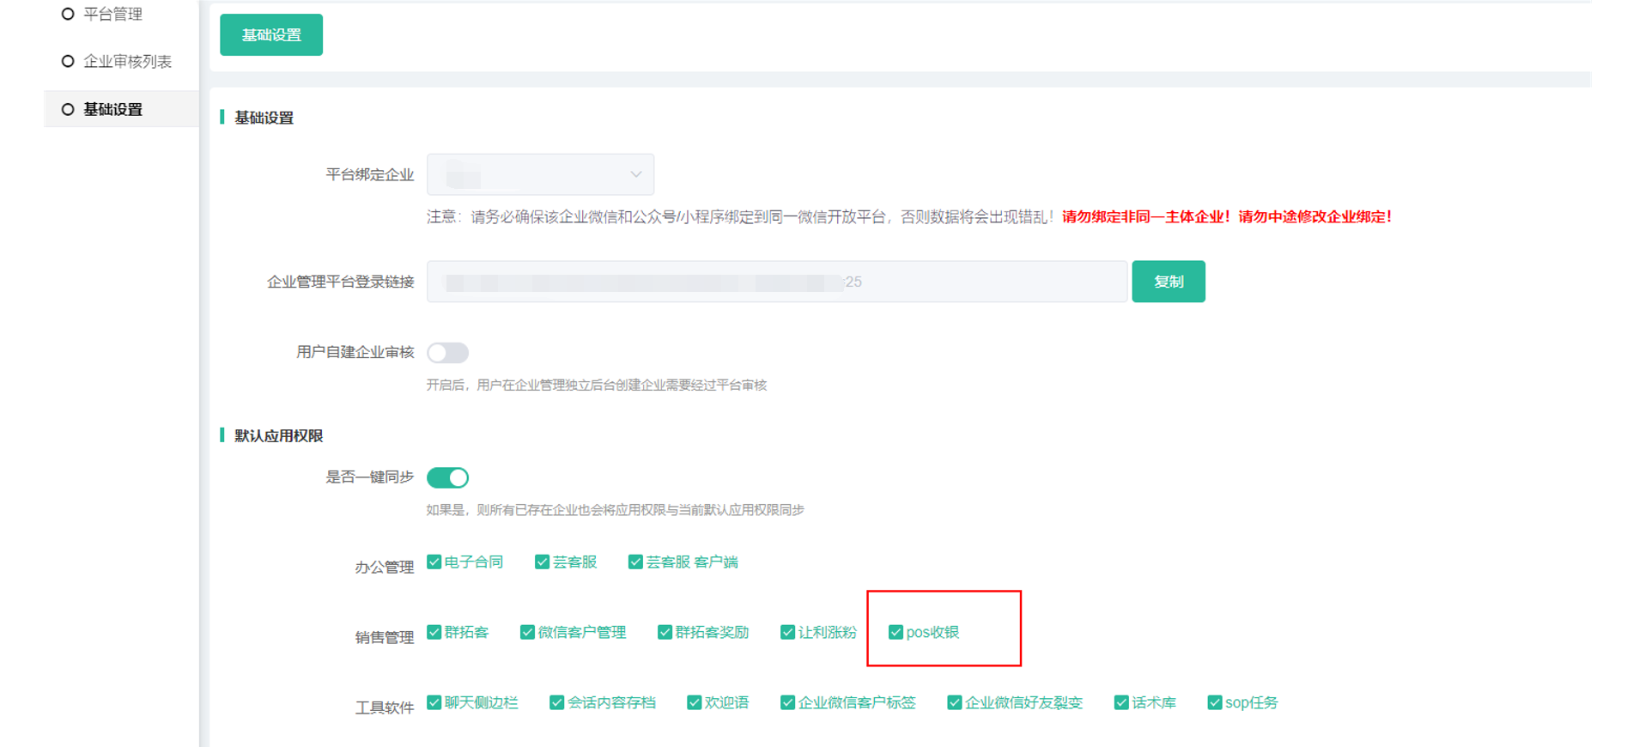Uncheck the 电子合同 checkbox

tap(434, 562)
